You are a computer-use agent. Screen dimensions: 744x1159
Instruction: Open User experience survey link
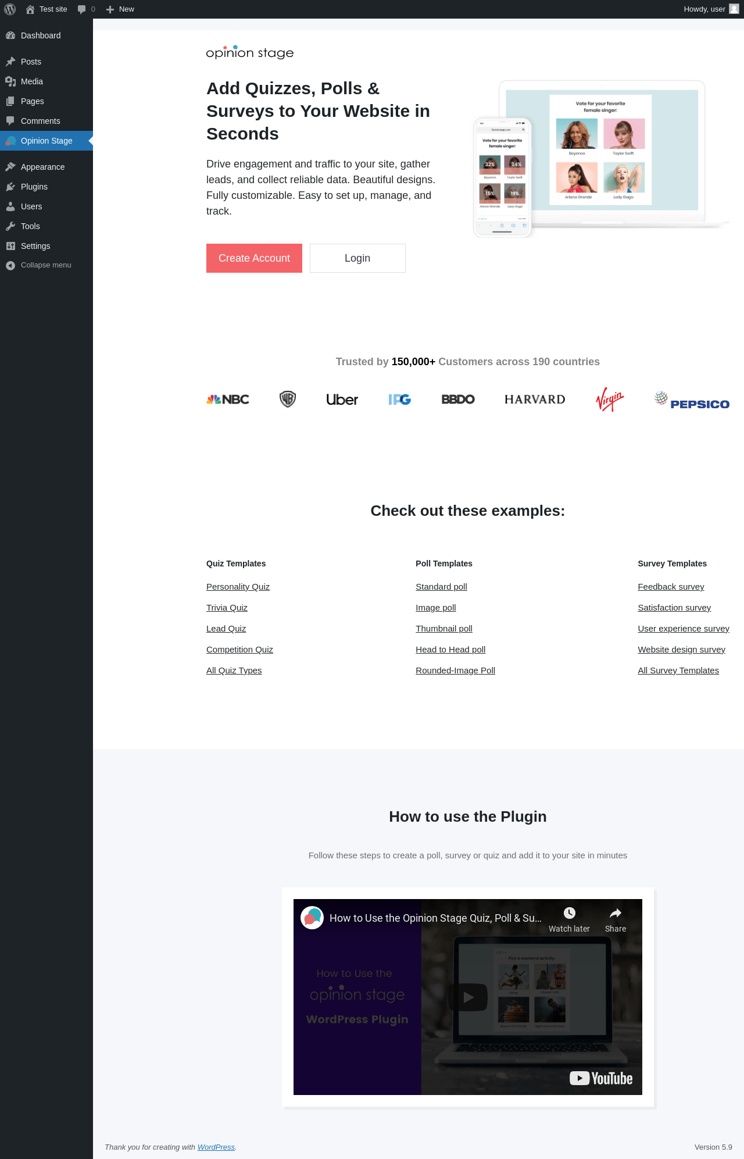pos(684,629)
